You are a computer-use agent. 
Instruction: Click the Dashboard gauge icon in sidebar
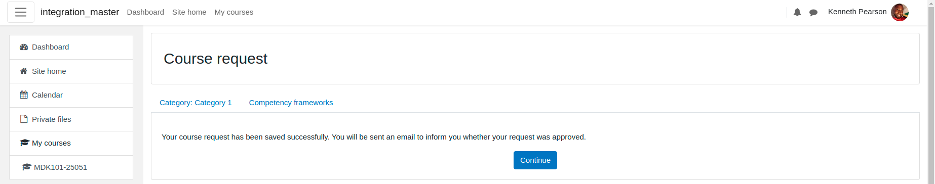click(x=24, y=47)
